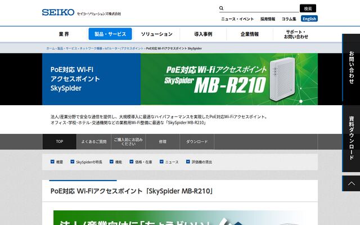Jump to SkySpiderの特長 section anchor

click(86, 162)
